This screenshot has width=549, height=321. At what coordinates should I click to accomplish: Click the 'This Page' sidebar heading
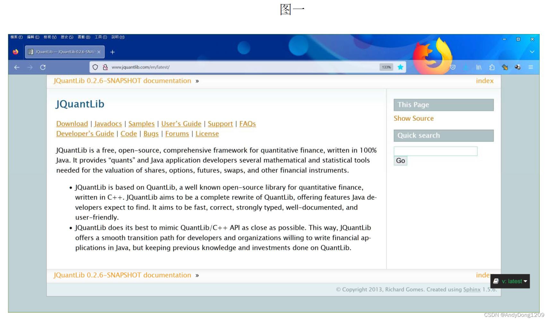click(x=444, y=105)
